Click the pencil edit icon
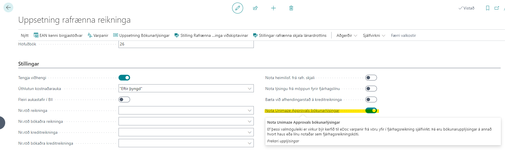 (x=237, y=8)
